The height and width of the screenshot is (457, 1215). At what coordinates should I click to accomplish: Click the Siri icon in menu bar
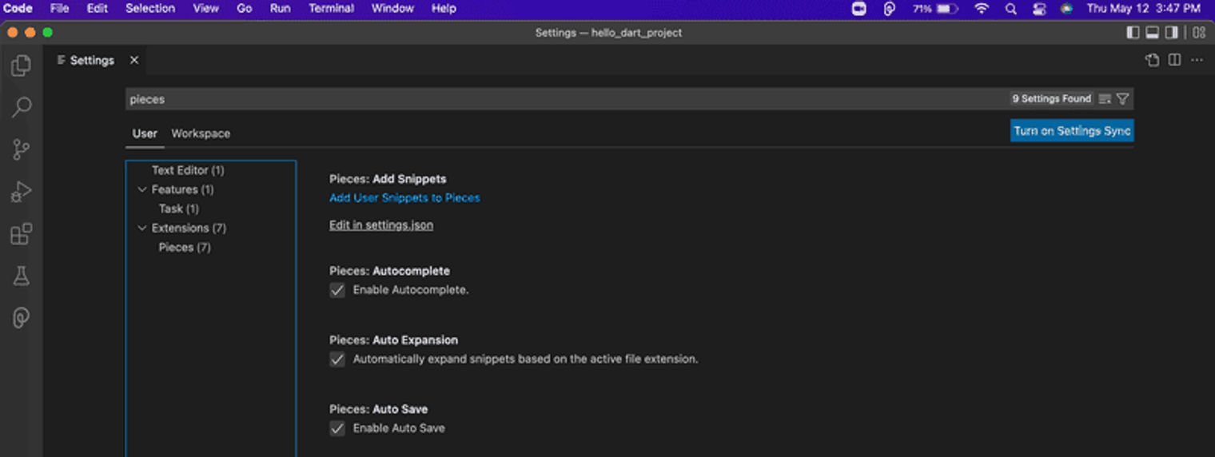click(x=1066, y=9)
